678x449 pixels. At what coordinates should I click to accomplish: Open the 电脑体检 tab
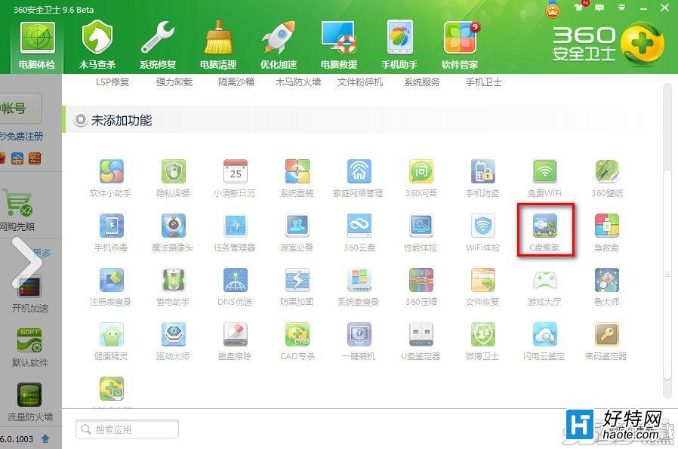37,46
